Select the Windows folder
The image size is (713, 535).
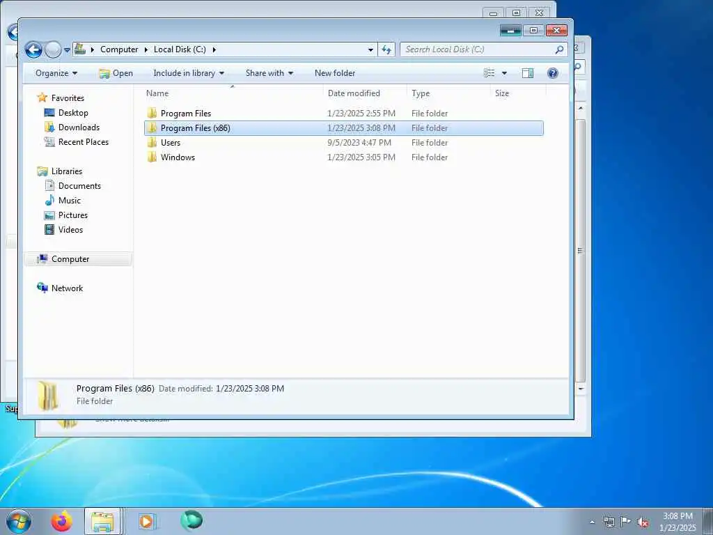click(x=343, y=157)
